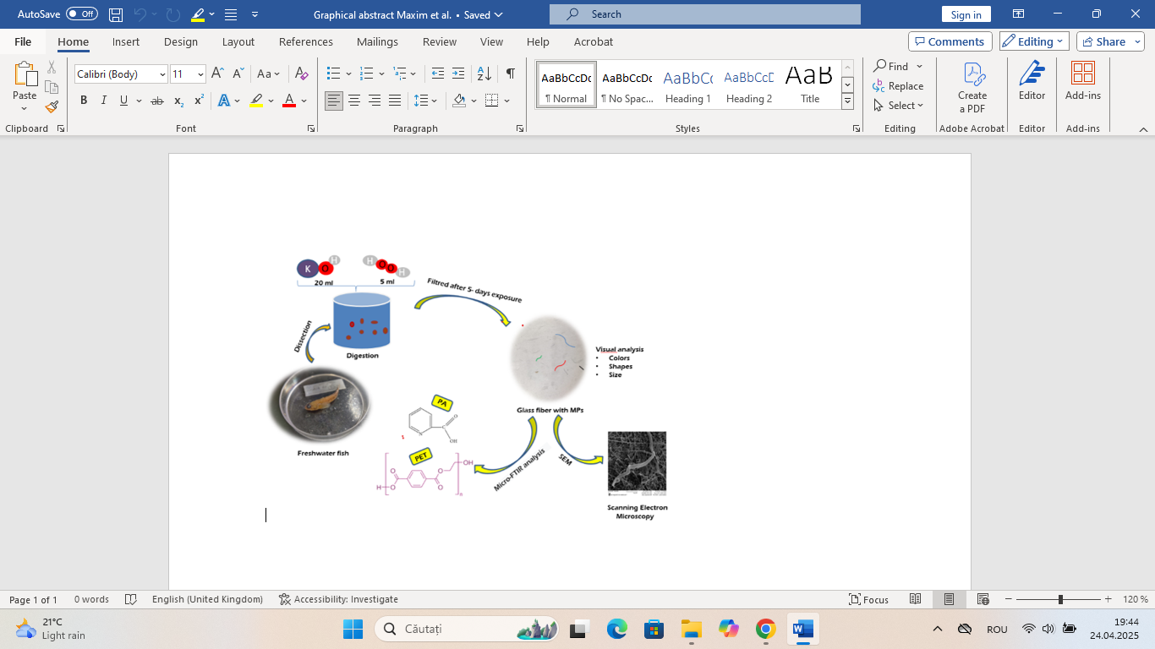The width and height of the screenshot is (1155, 649).
Task: Expand the font size dropdown
Action: 200,74
